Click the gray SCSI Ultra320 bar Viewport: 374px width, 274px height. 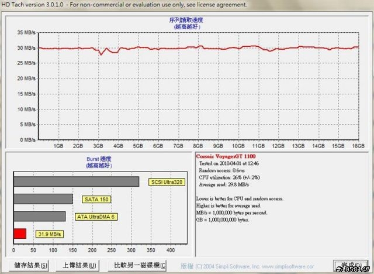click(x=77, y=181)
